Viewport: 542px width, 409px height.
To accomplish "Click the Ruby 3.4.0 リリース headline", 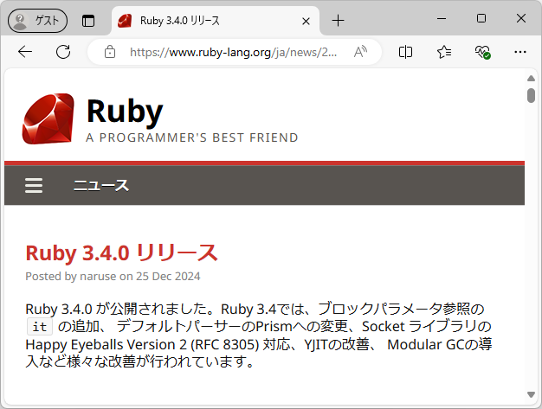I will (x=122, y=253).
